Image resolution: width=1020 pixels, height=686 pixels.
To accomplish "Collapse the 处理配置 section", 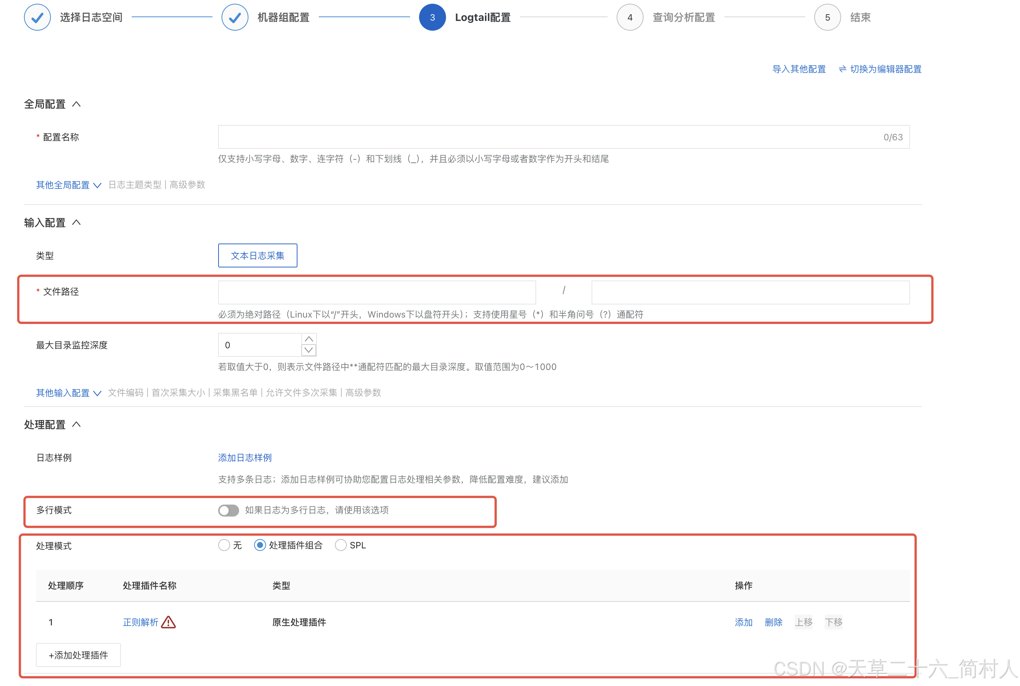I will pyautogui.click(x=76, y=425).
